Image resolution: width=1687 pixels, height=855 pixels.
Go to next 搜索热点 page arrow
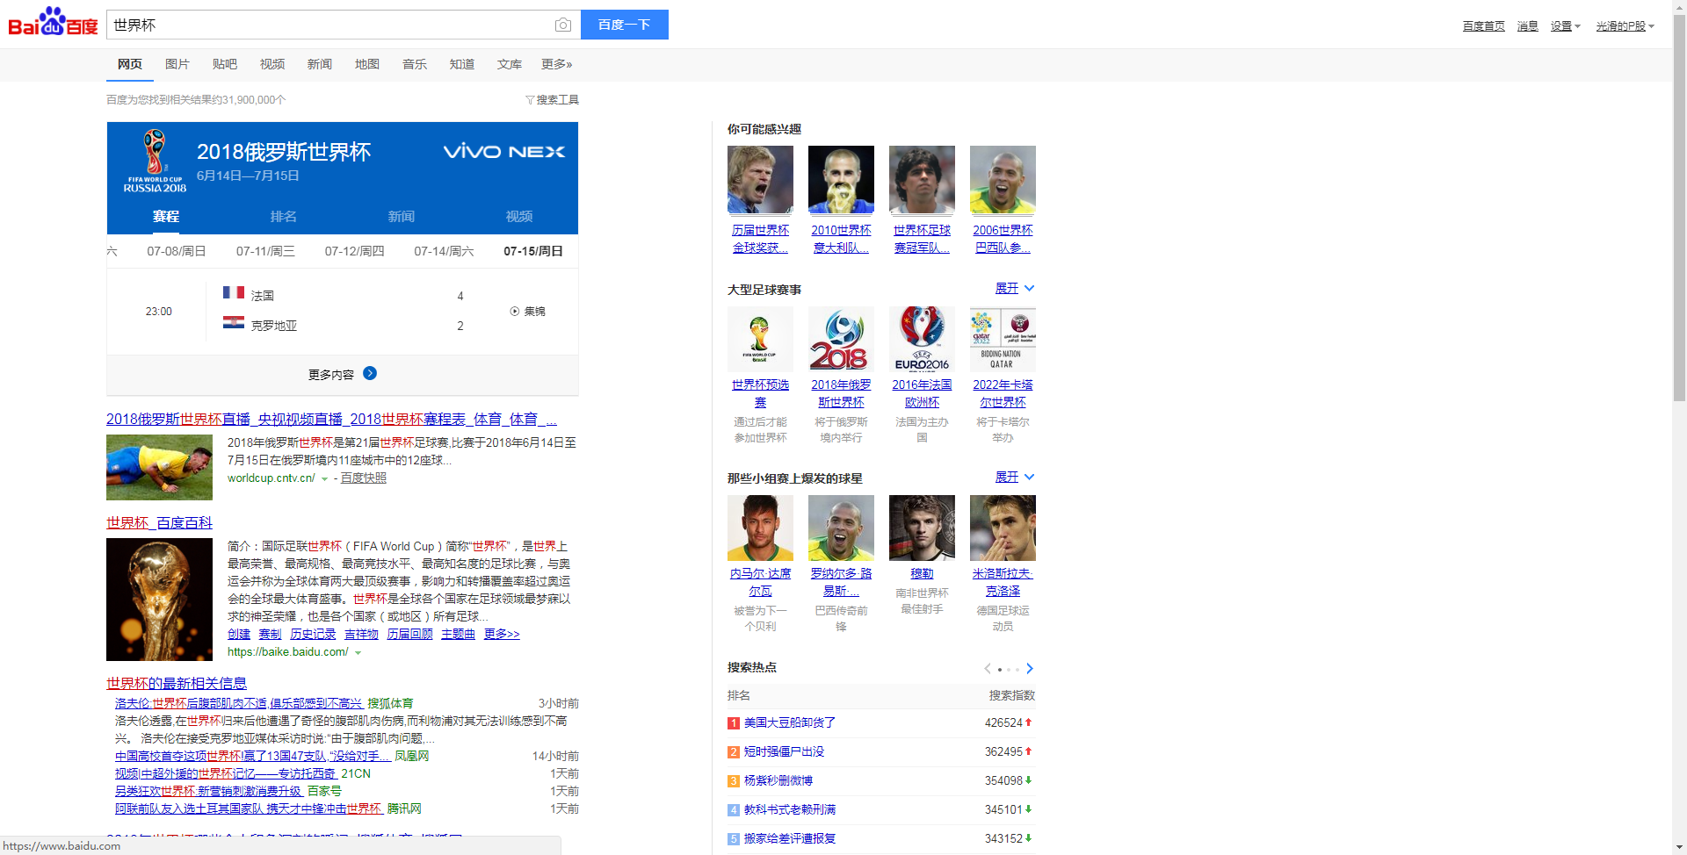coord(1030,669)
